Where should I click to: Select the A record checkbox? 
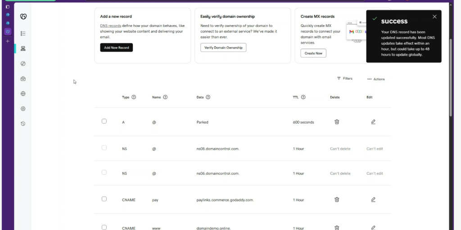pos(104,122)
